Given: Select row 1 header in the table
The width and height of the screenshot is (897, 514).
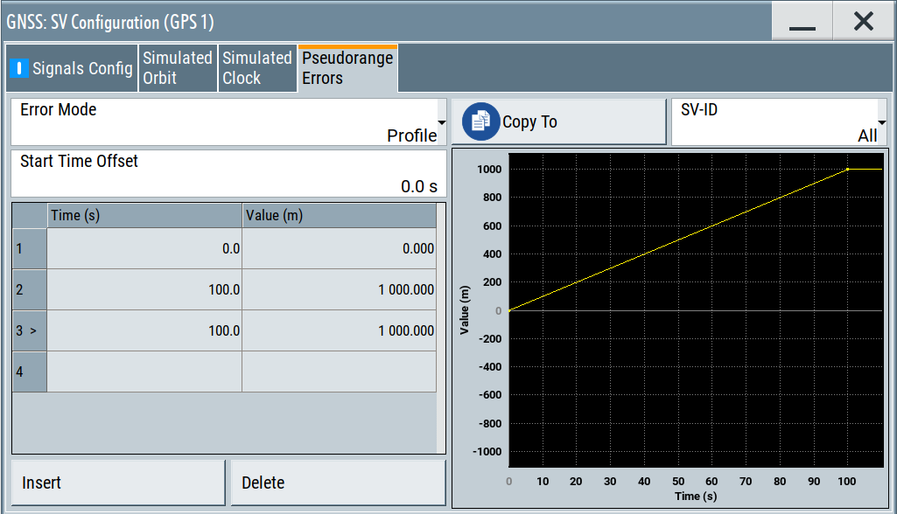Looking at the screenshot, I should pos(30,249).
